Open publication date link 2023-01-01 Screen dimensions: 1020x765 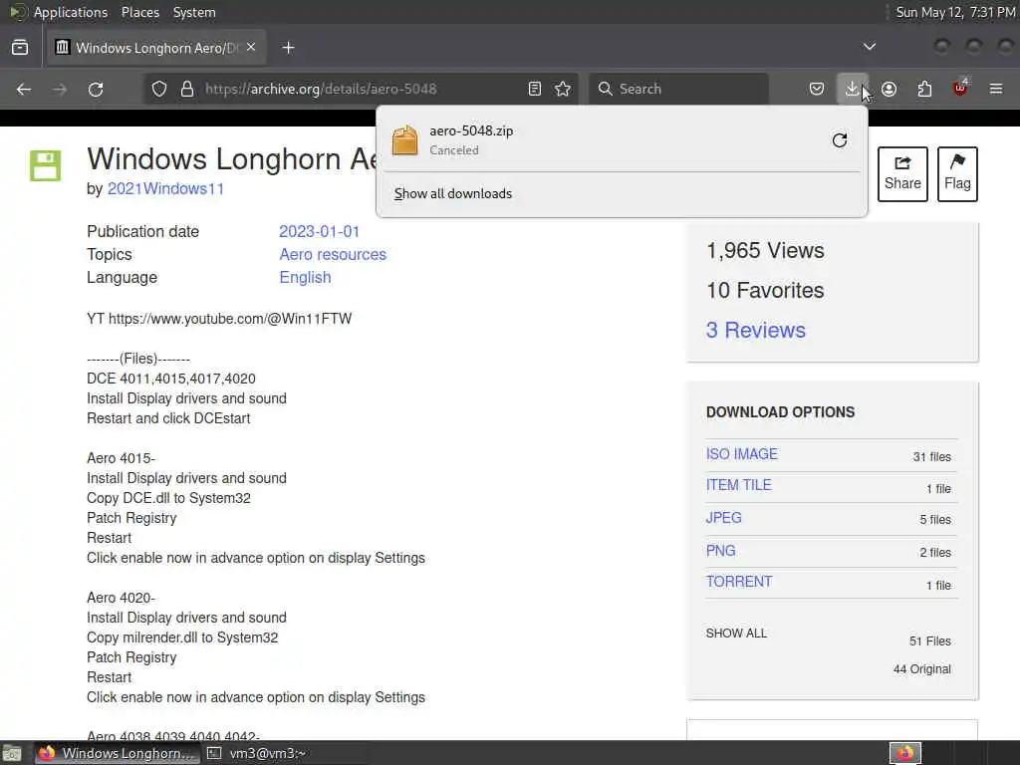pyautogui.click(x=320, y=231)
